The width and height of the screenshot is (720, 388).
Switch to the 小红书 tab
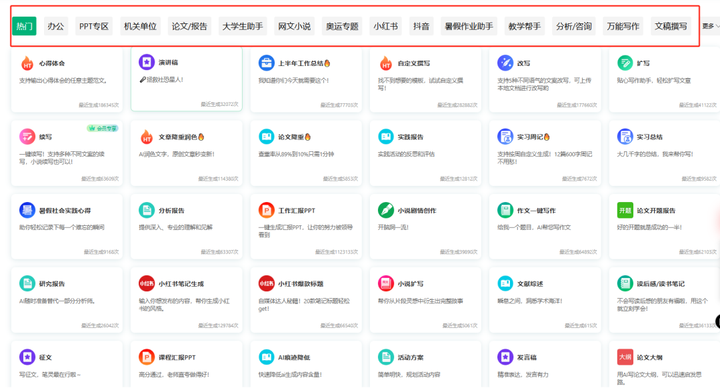click(x=385, y=27)
